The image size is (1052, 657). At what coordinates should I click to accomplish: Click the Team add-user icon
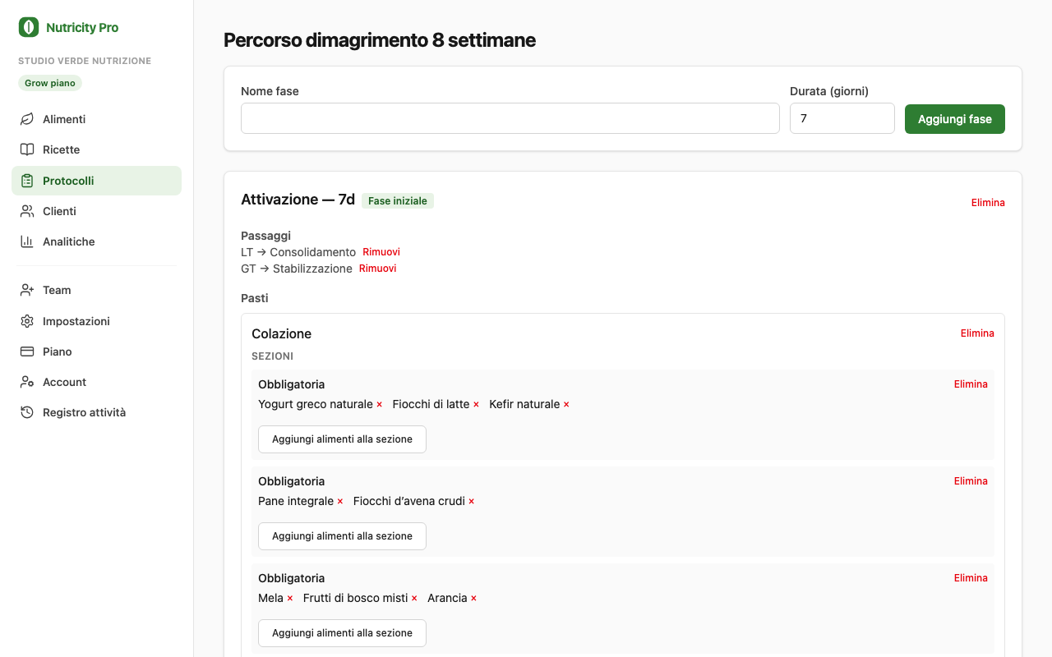[27, 290]
